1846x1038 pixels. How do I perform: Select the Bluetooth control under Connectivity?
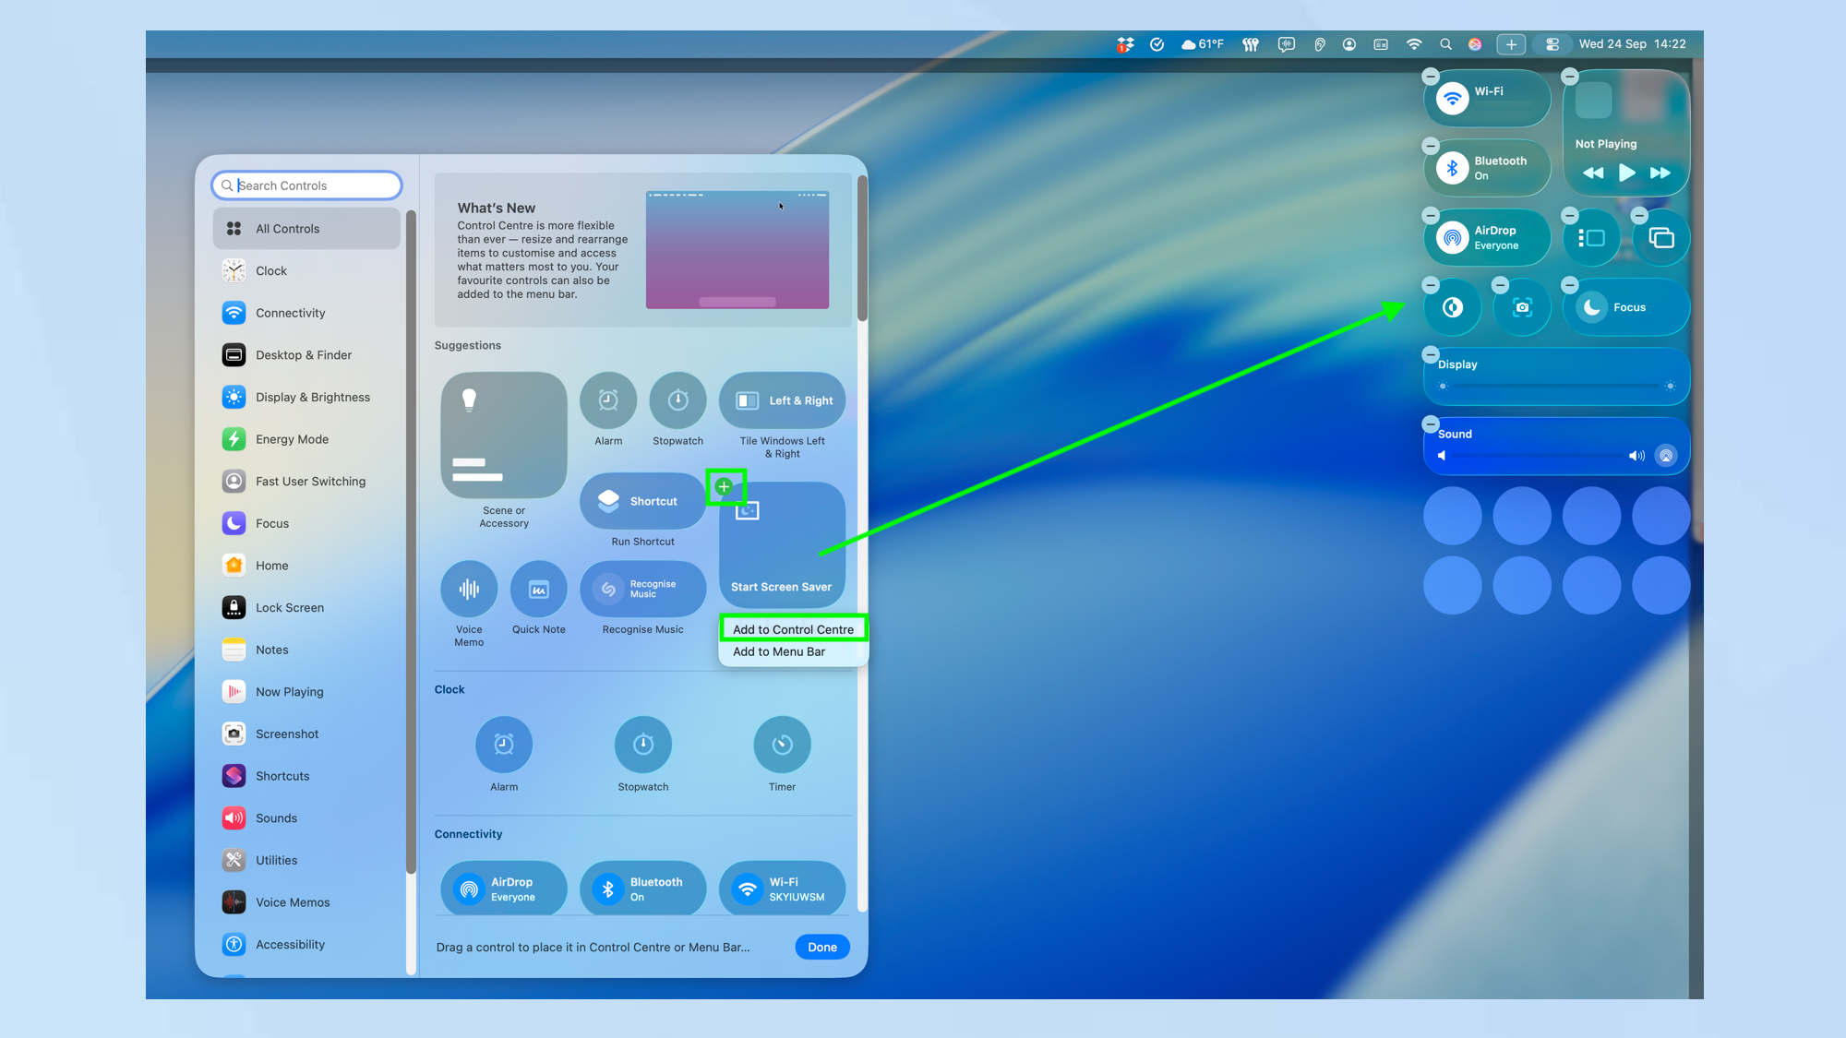point(642,888)
